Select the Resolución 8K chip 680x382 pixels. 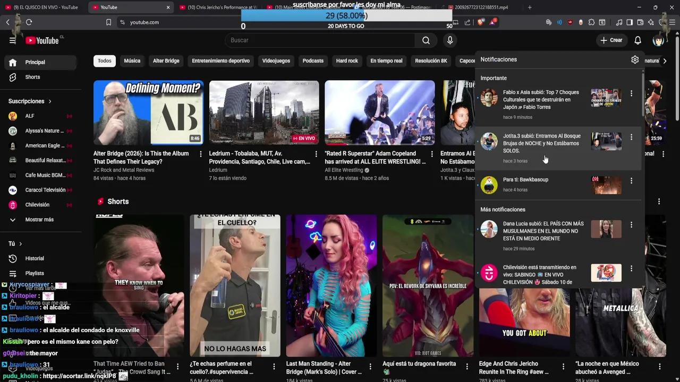[431, 61]
